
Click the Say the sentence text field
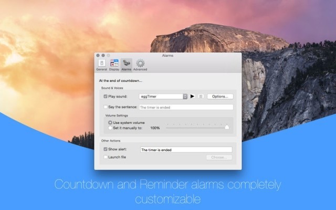186,107
